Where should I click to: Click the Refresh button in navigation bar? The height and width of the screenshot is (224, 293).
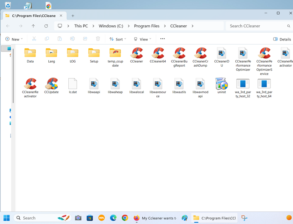coord(46,26)
